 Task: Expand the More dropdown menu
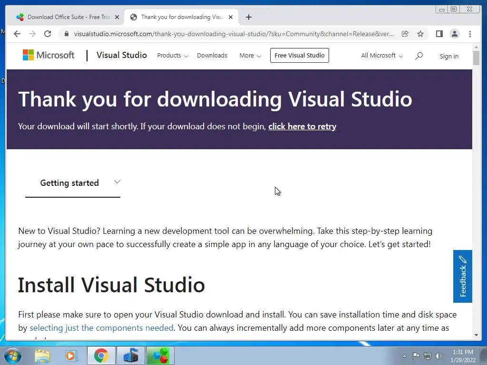click(250, 56)
